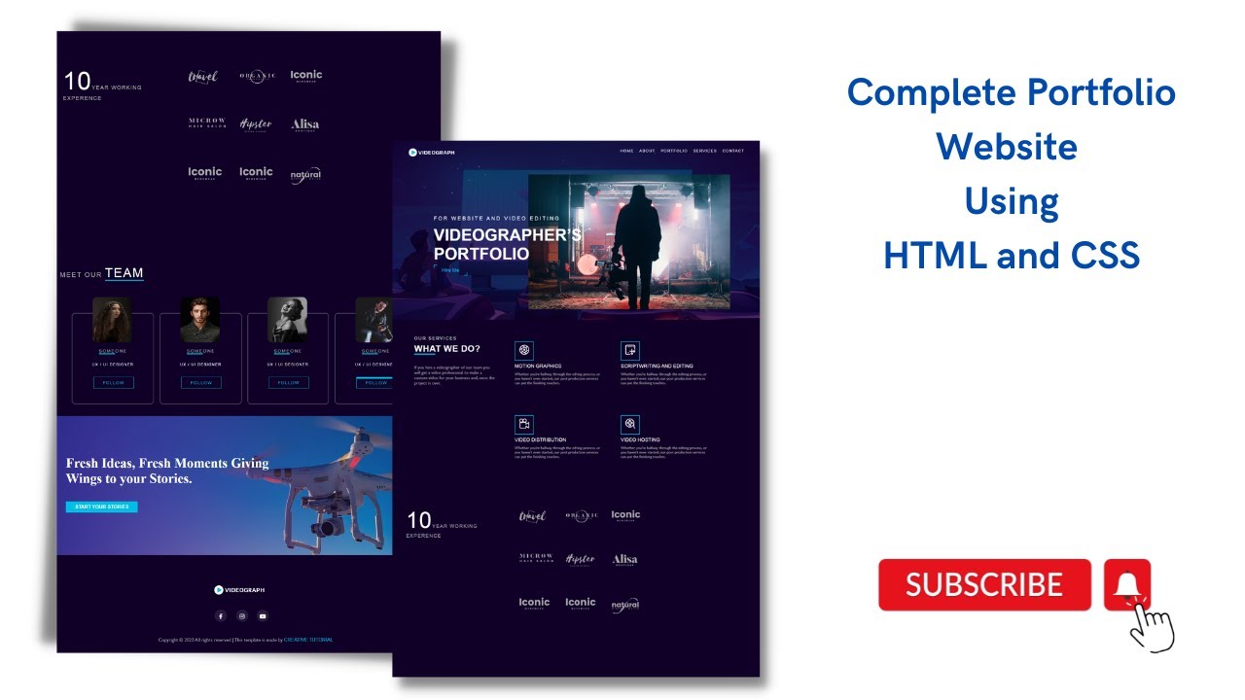The image size is (1245, 700).
Task: Click the VIDEO HOSTING service title
Action: tap(641, 440)
